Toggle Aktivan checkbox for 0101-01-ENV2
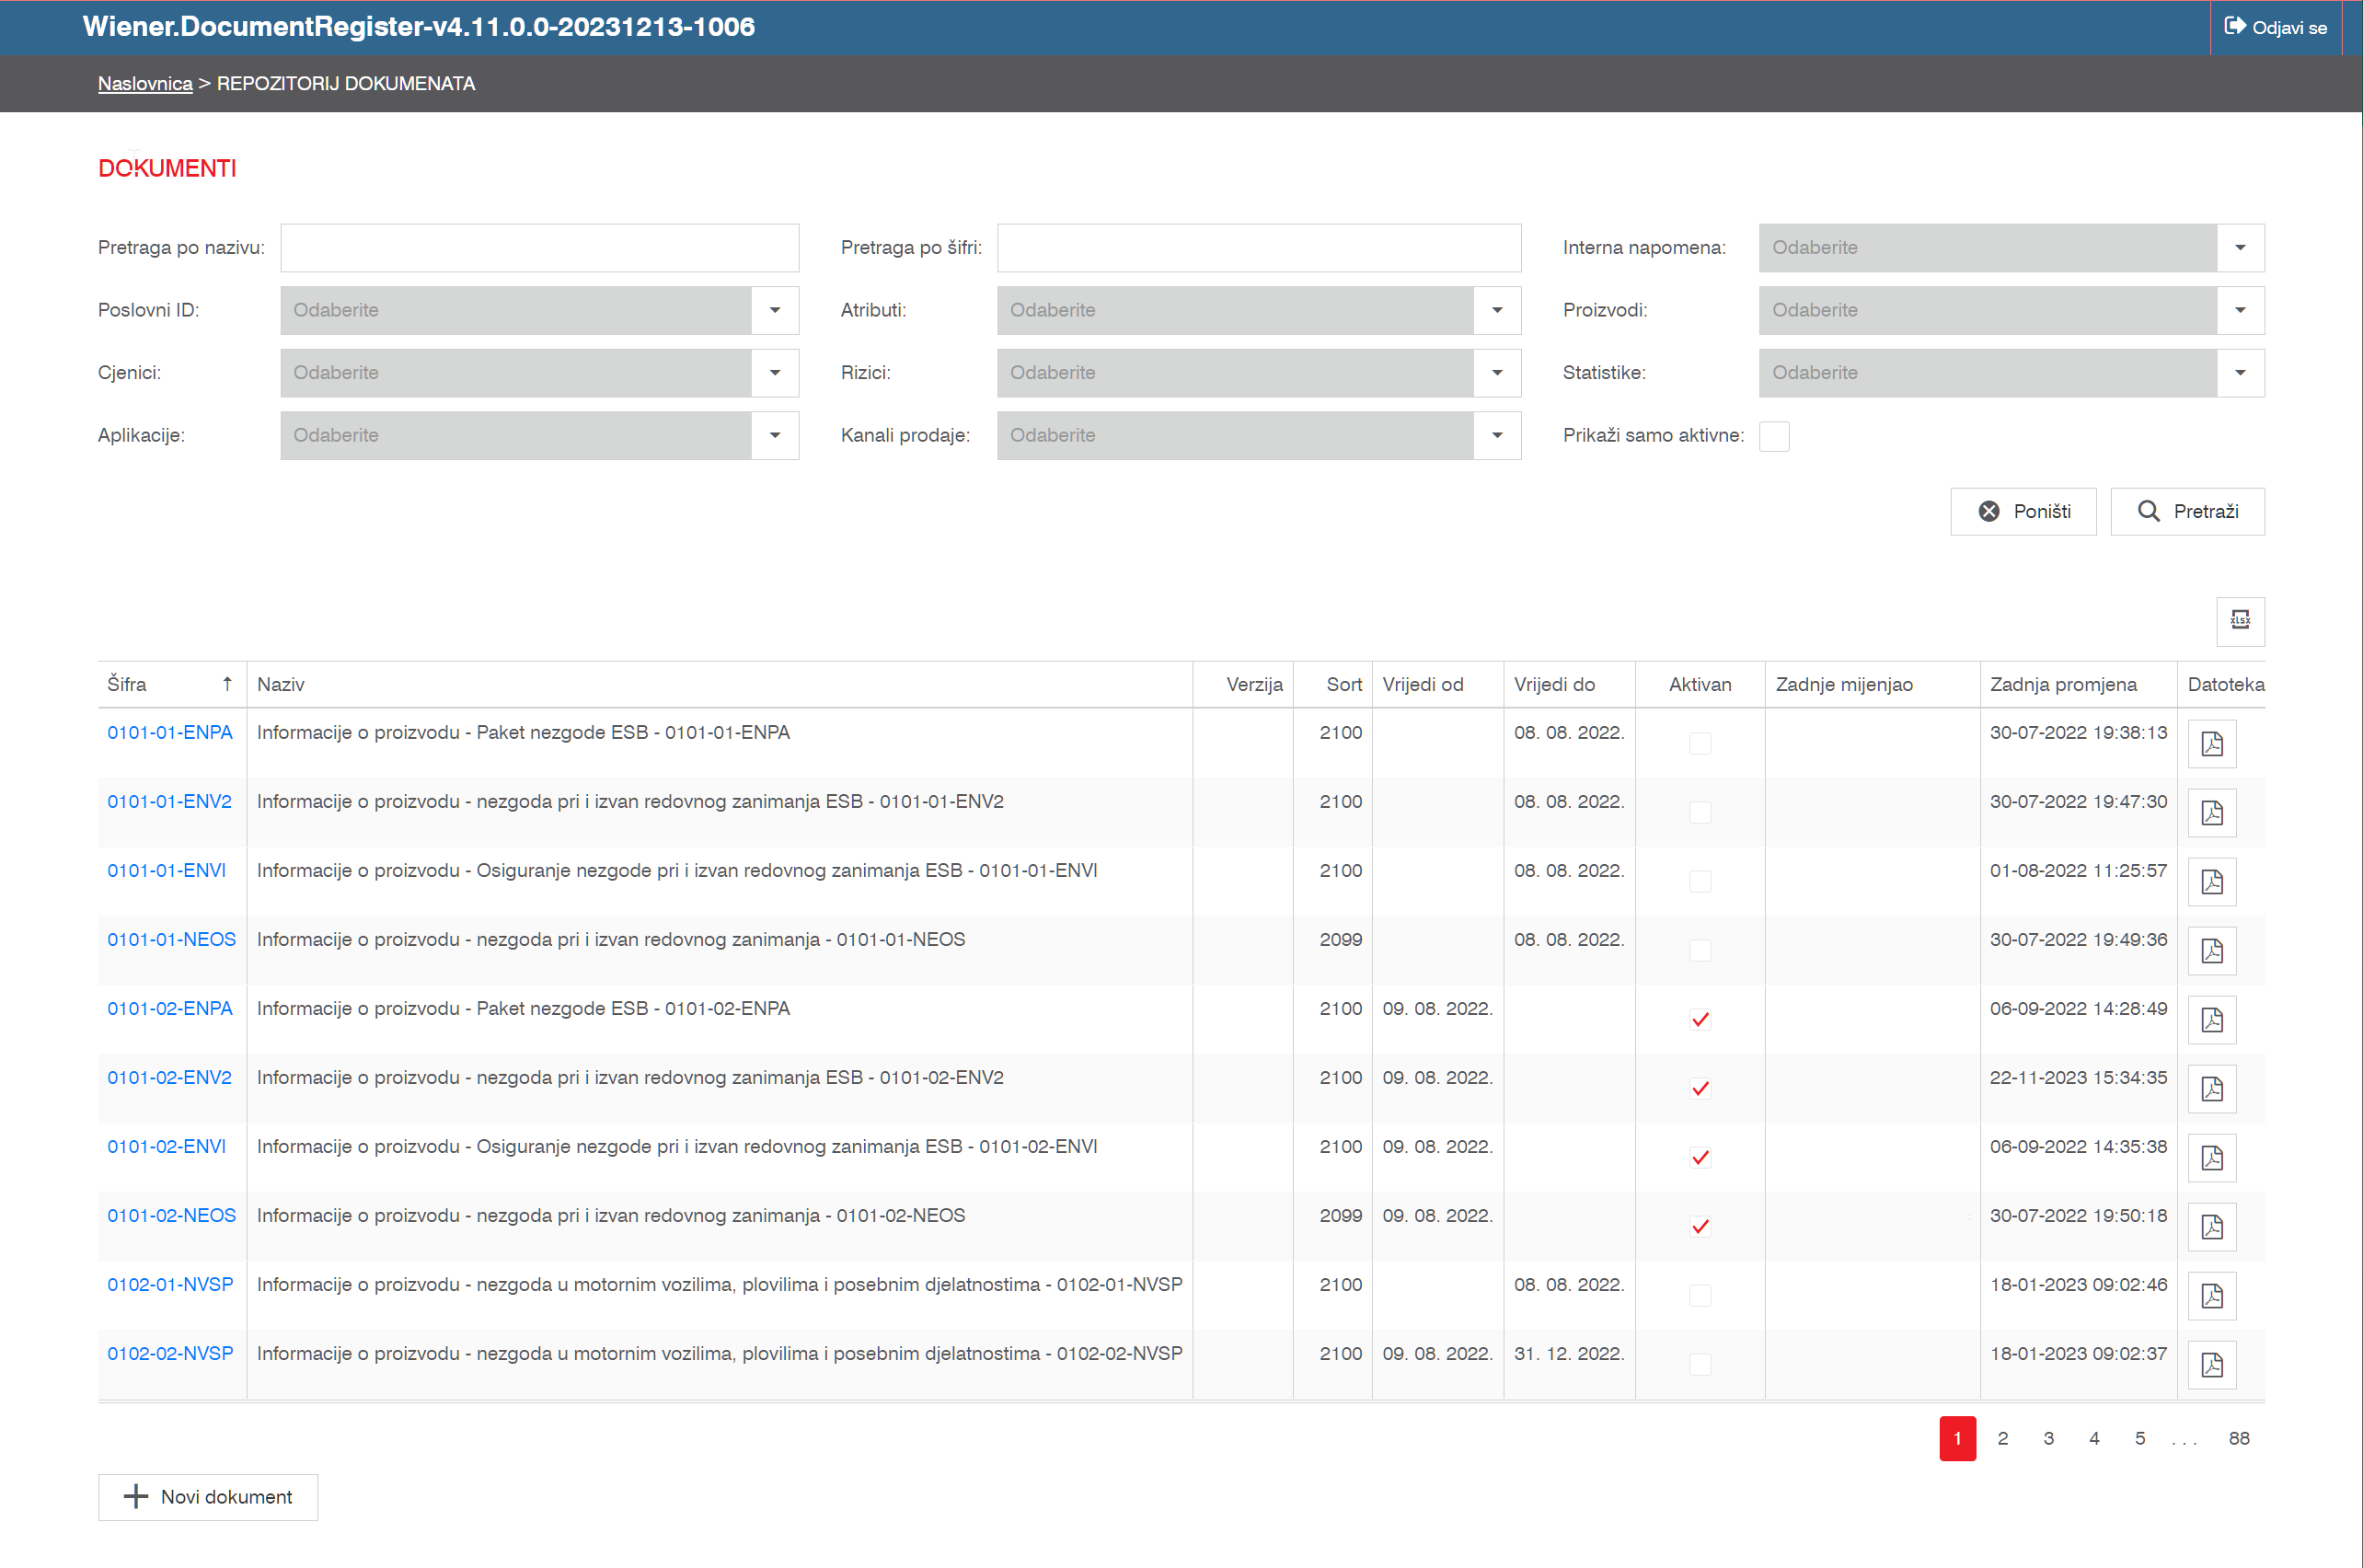Viewport: 2363px width, 1568px height. click(1699, 812)
